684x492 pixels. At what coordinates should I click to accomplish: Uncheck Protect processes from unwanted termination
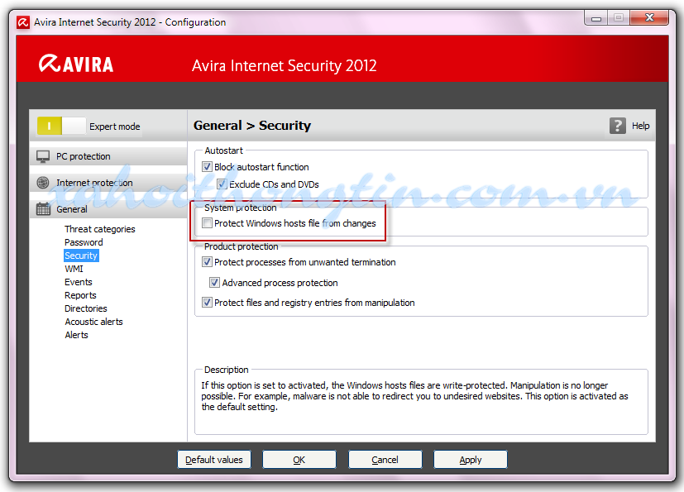[x=208, y=262]
